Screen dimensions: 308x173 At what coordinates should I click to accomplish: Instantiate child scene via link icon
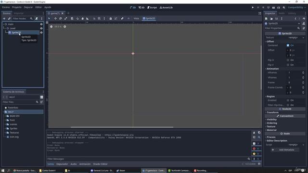click(9, 18)
